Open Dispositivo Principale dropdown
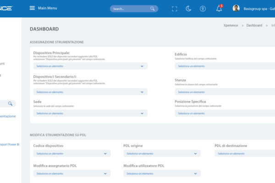275x183 pixels. 90,66
